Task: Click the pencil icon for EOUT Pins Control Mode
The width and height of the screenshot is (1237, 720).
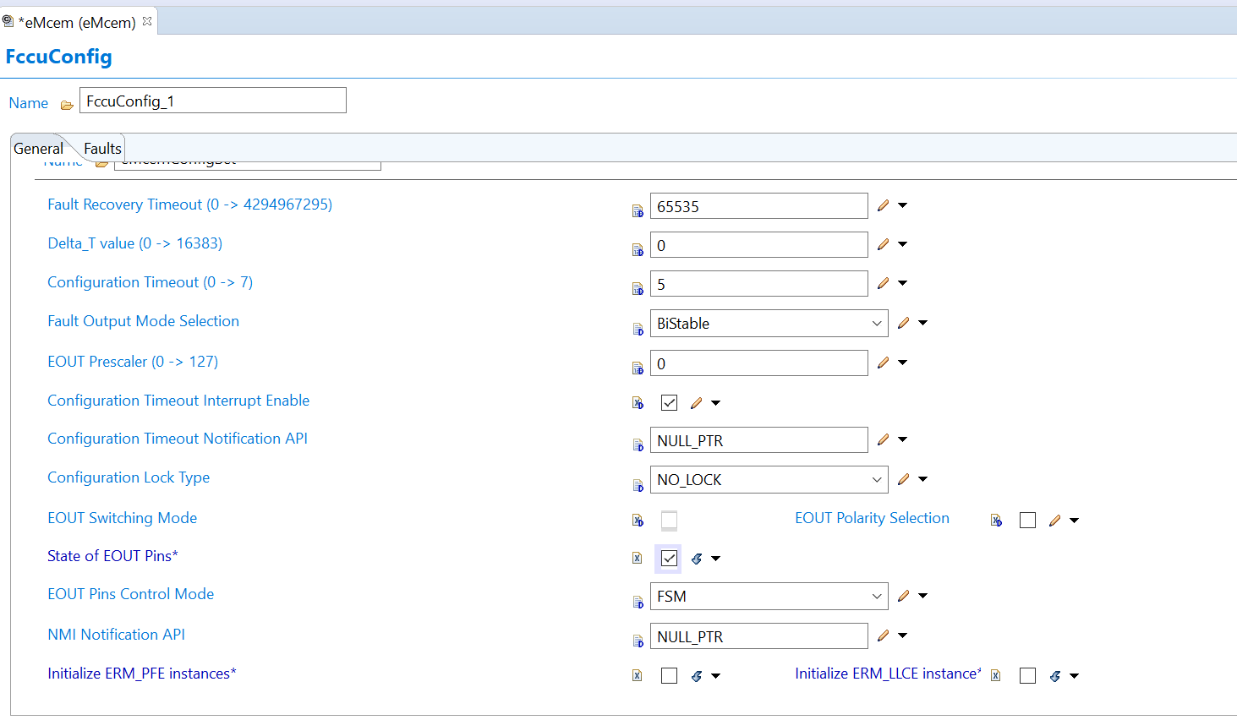Action: (x=904, y=596)
